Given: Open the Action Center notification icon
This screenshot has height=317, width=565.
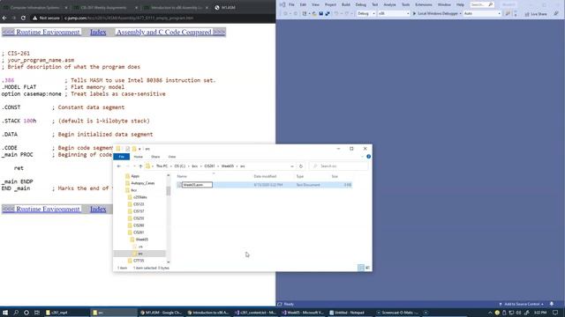Looking at the screenshot, I should pos(555,313).
